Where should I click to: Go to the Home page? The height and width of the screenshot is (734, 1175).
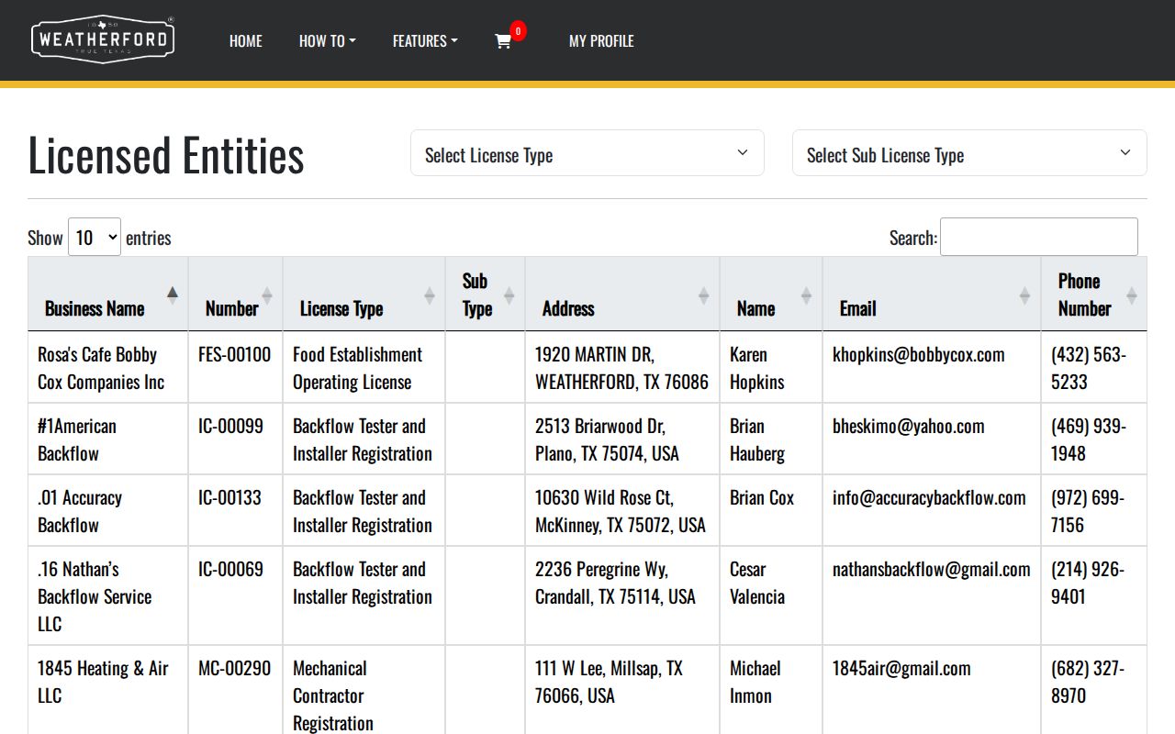coord(246,41)
